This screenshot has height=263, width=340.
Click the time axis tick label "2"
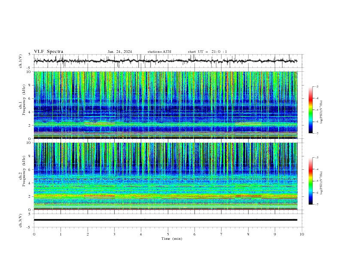coord(88,234)
